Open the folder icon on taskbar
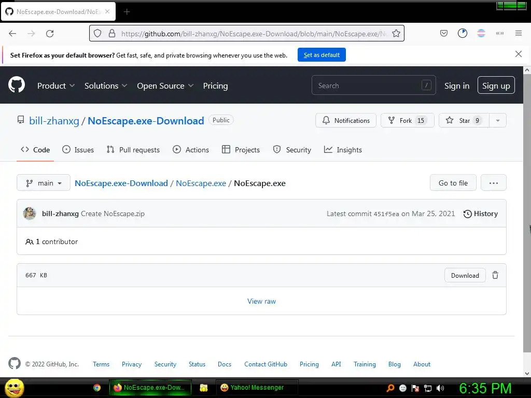Viewport: 531px width, 398px height. [x=203, y=388]
